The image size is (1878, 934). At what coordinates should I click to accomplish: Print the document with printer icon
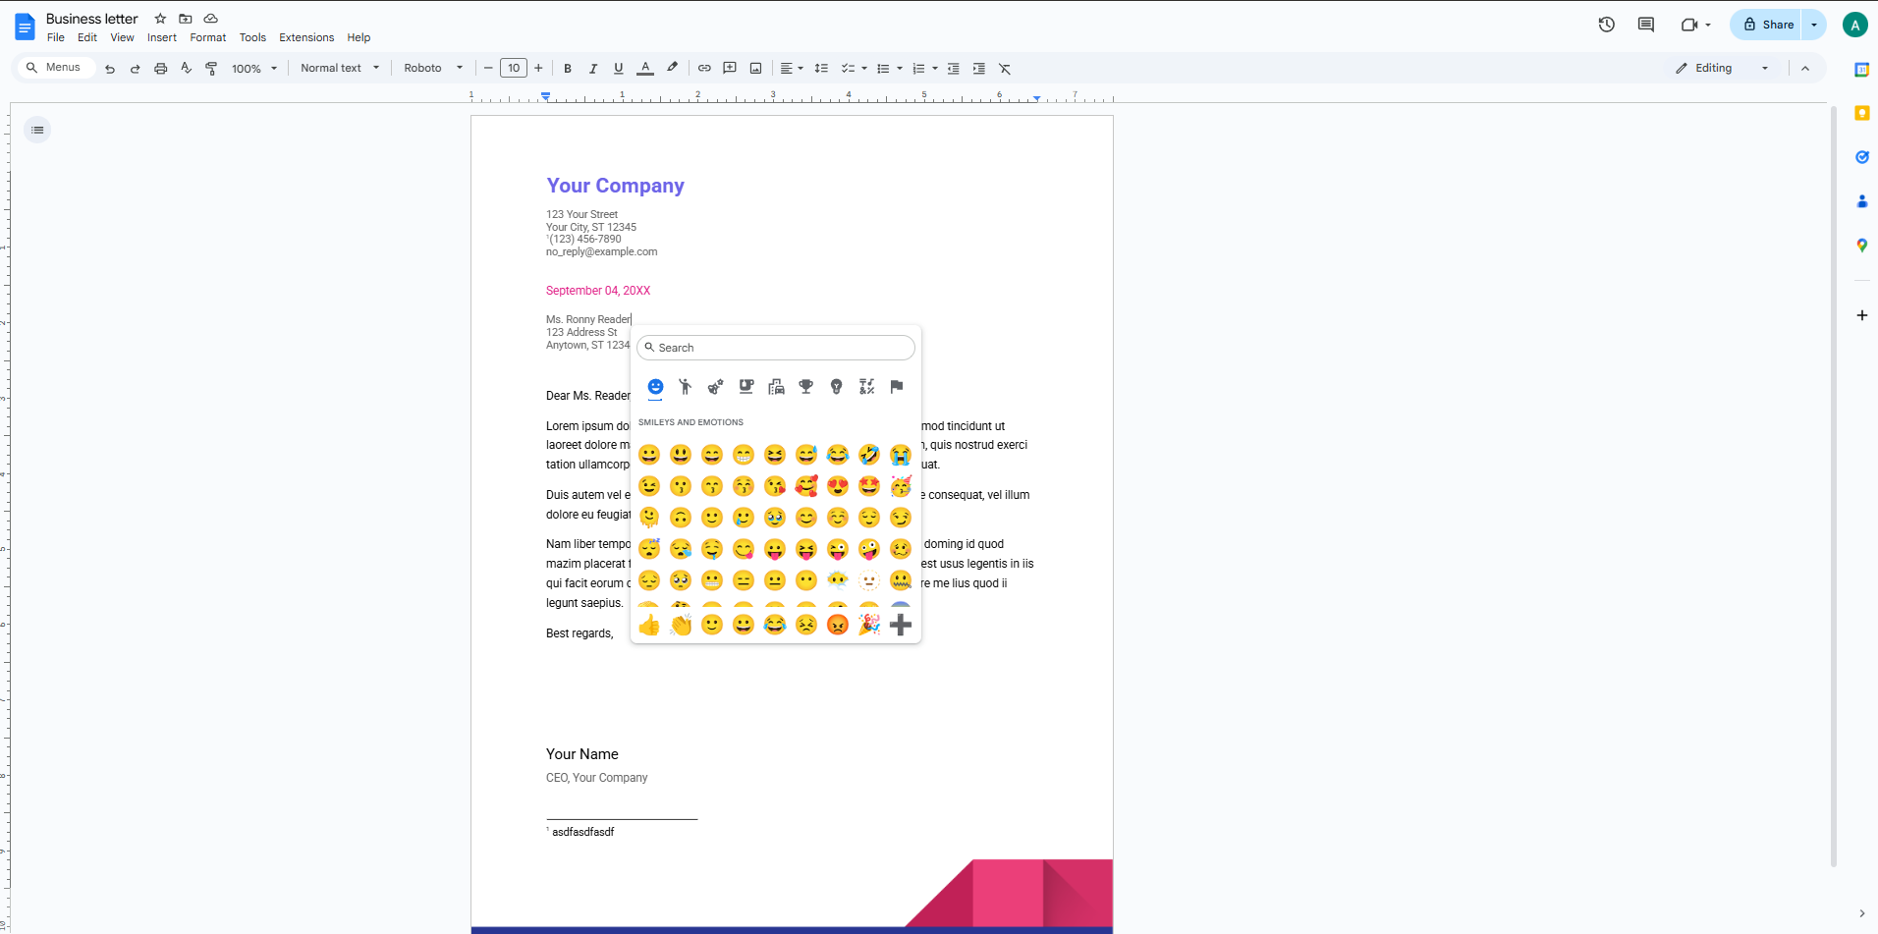(161, 69)
